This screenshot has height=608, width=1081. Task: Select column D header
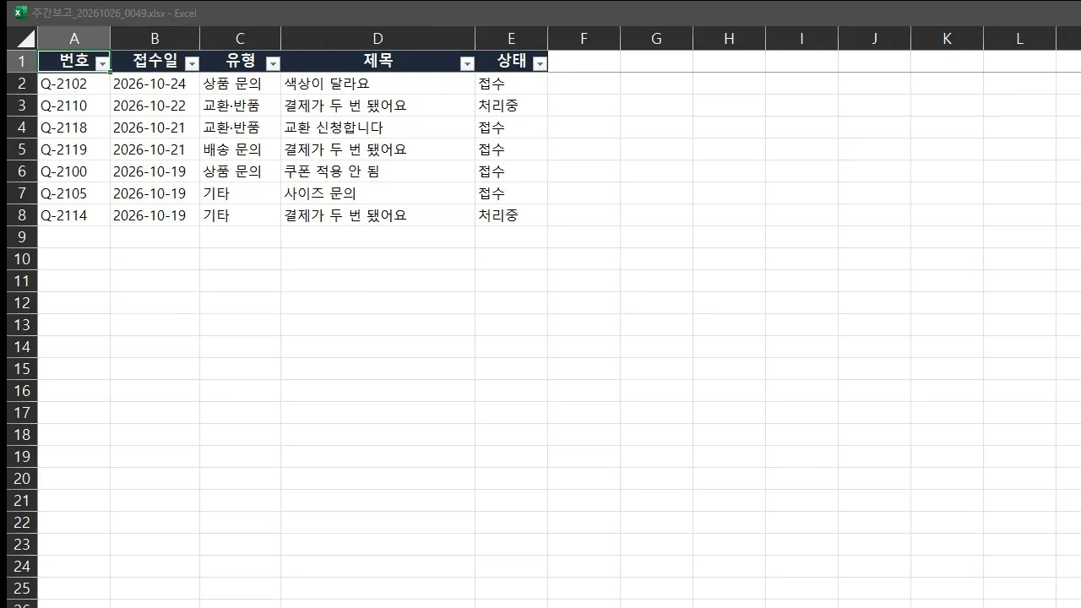click(x=378, y=38)
